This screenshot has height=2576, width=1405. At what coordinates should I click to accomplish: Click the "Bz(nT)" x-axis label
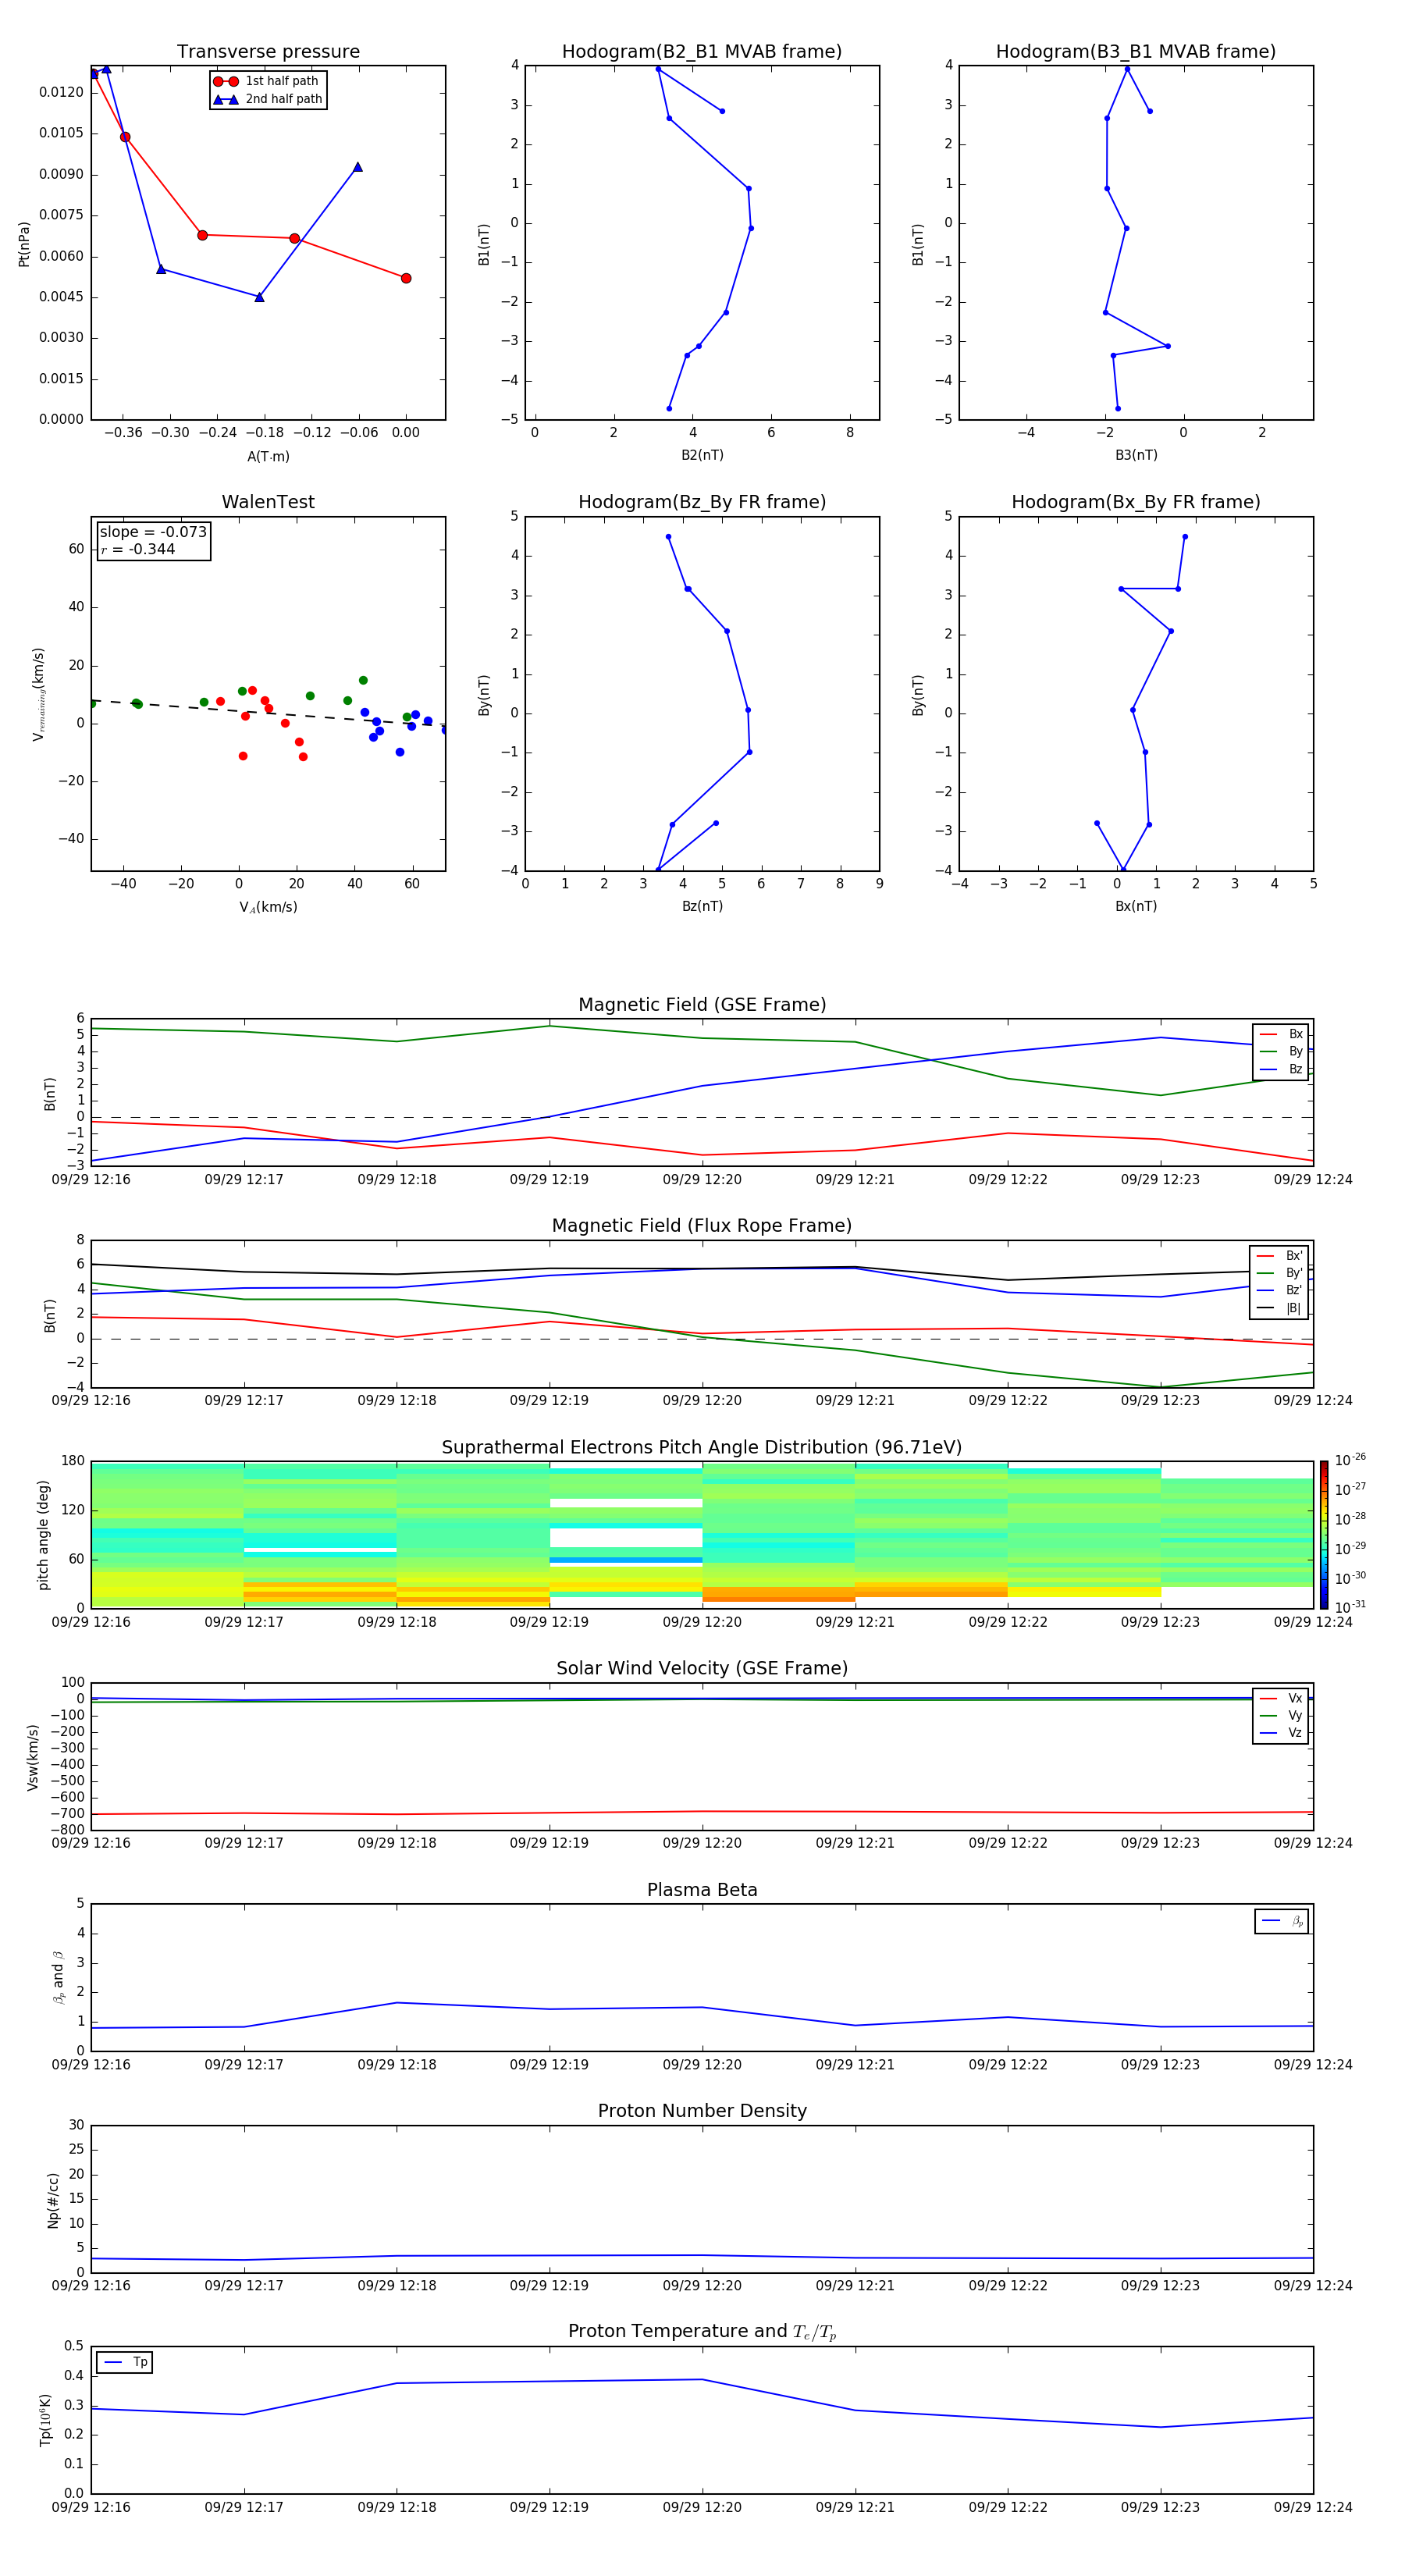click(702, 906)
